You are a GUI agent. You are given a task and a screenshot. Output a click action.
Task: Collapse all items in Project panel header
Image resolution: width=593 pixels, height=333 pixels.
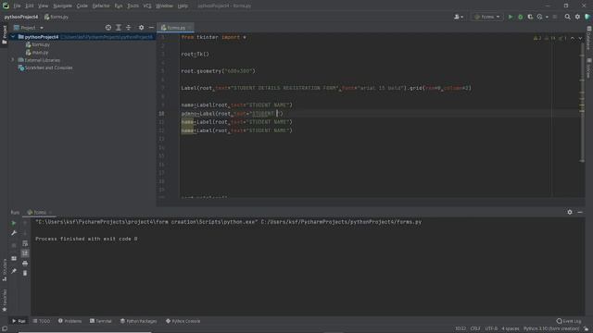[128, 28]
